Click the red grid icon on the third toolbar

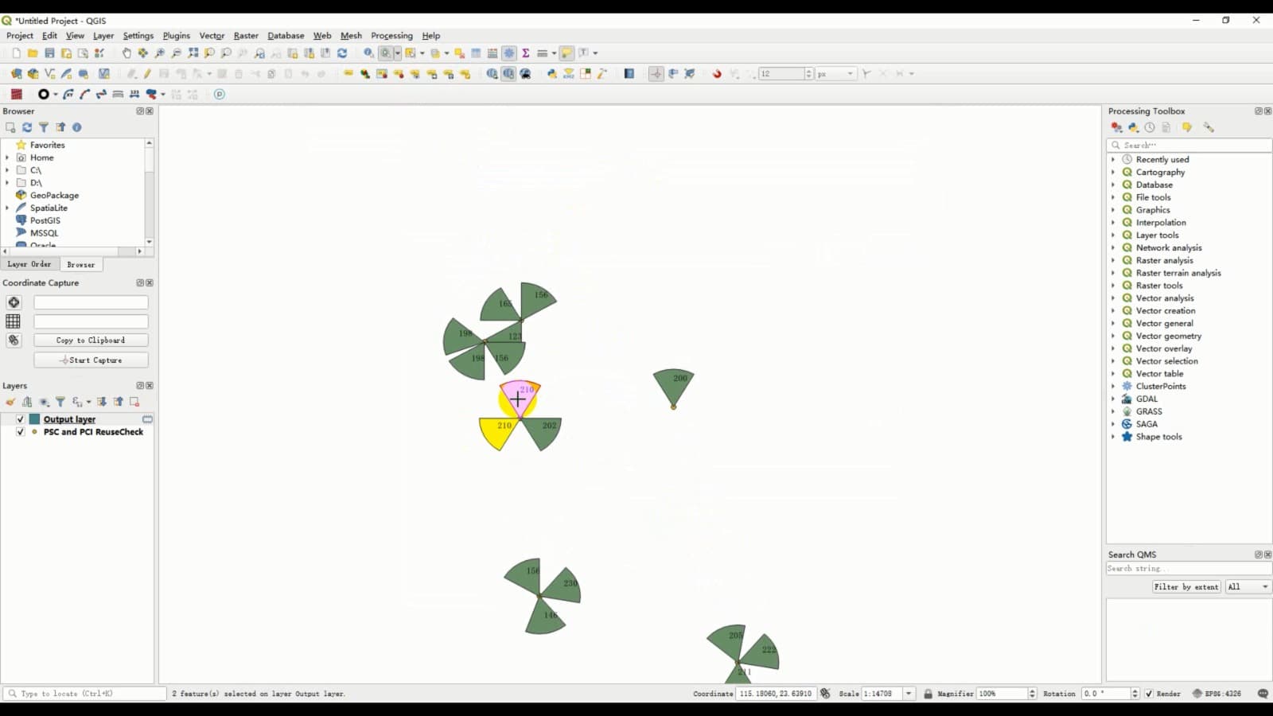coord(16,94)
